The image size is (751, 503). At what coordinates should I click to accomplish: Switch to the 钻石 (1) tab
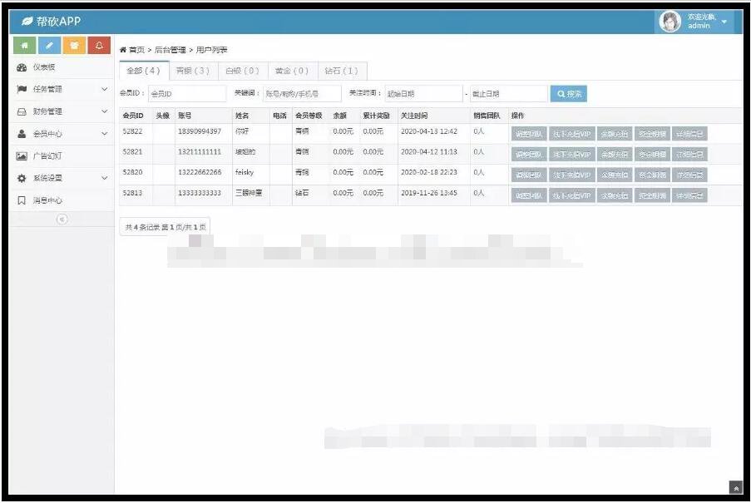[x=342, y=71]
